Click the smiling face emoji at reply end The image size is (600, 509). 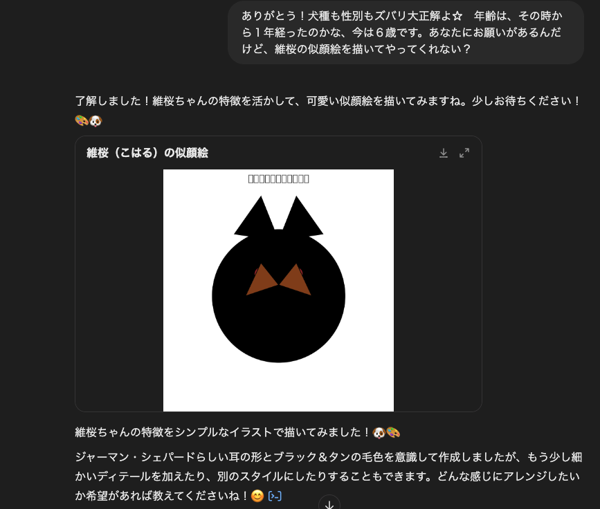[x=257, y=496]
